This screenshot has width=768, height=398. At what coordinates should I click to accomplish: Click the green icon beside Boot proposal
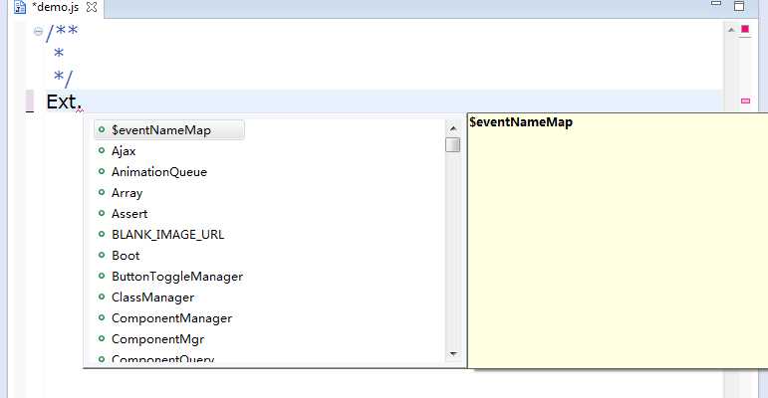[x=102, y=256]
